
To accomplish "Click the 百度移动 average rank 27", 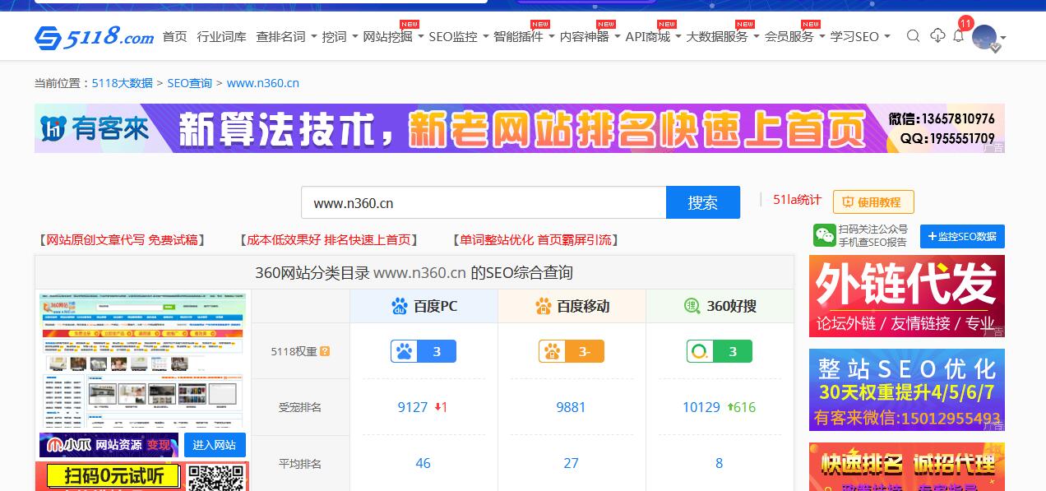I will pos(571,463).
